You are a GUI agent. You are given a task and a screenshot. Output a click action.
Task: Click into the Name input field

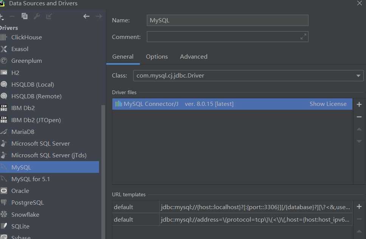click(227, 20)
